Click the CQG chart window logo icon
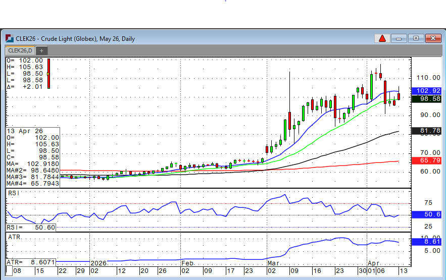The width and height of the screenshot is (446, 280). [x=10, y=38]
